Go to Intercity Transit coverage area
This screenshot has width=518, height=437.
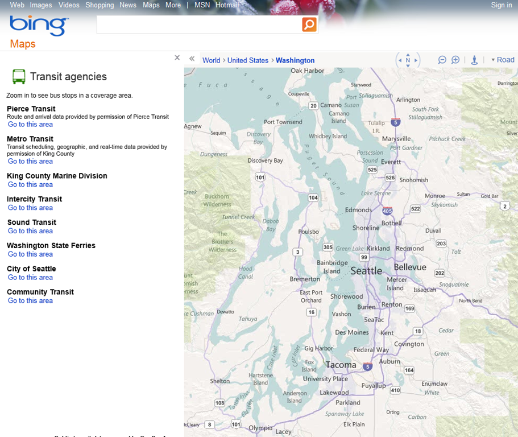point(30,208)
